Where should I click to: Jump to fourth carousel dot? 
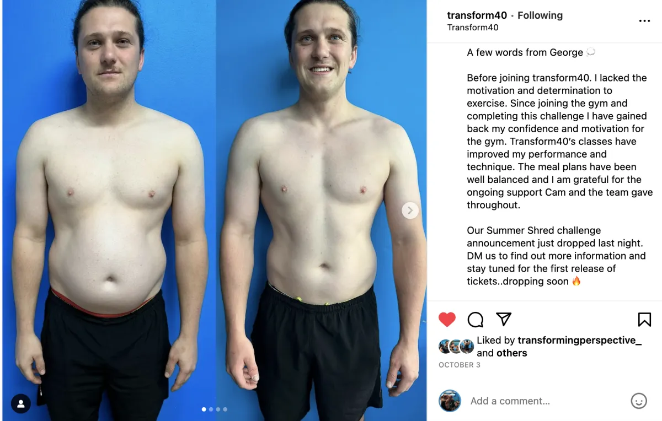225,409
